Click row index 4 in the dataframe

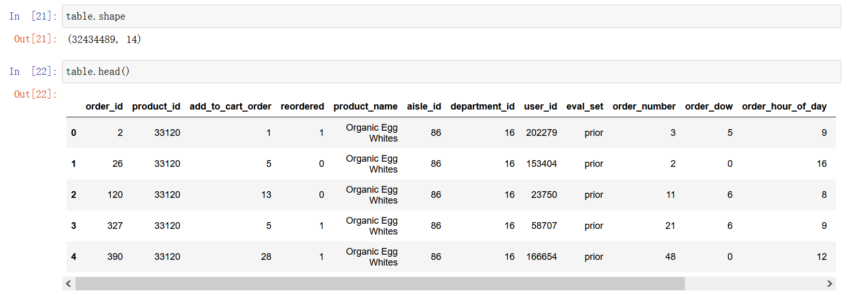74,257
